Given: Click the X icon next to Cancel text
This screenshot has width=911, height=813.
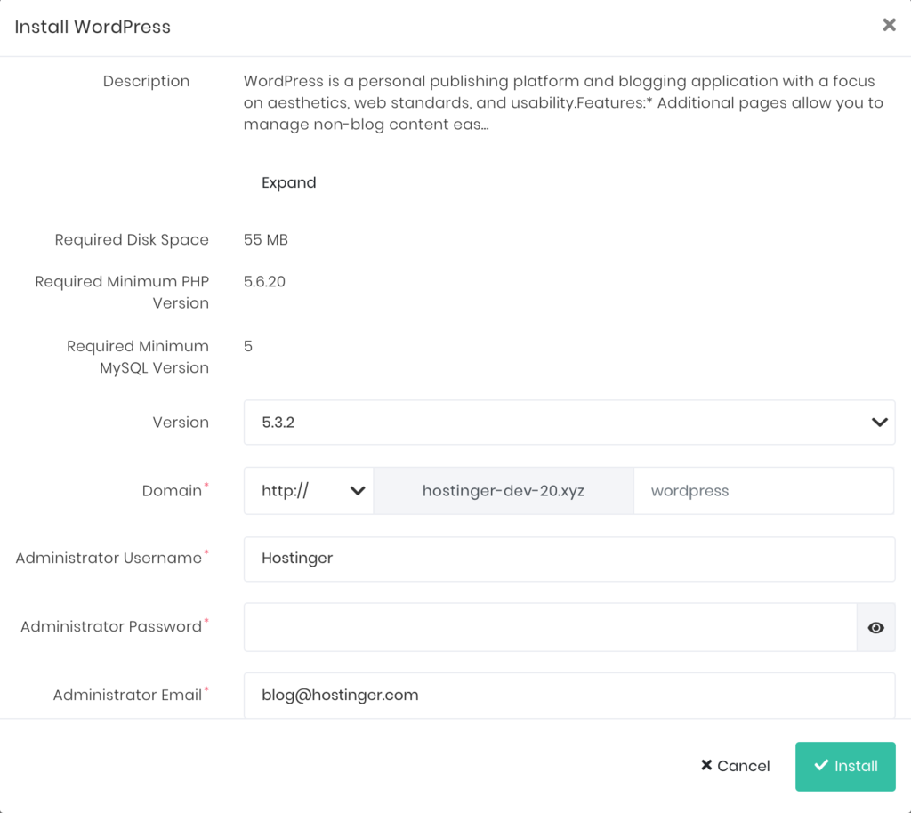Looking at the screenshot, I should click(707, 766).
